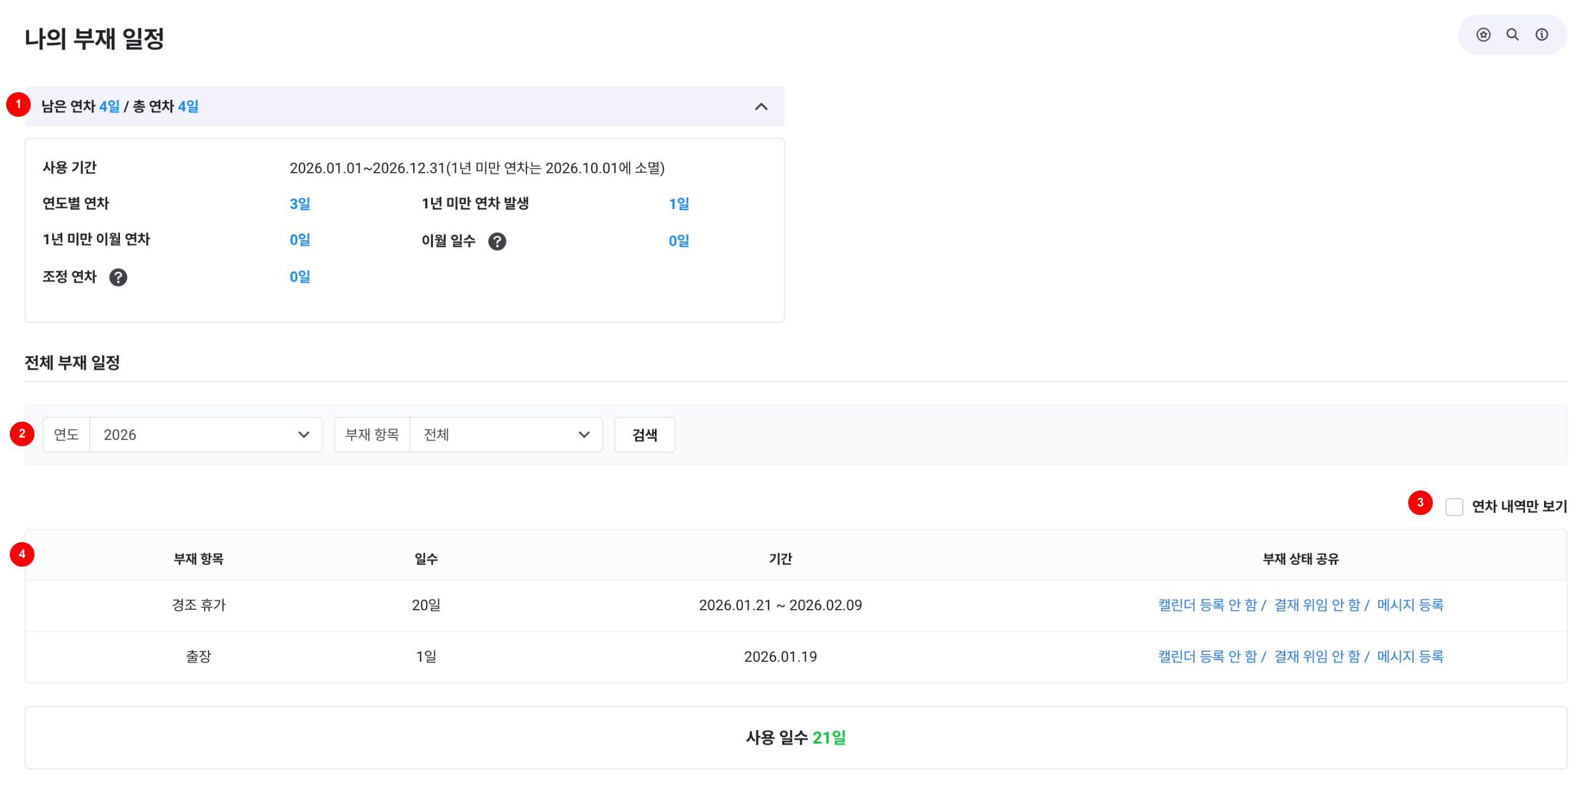Click the 연도별 연차 3일 value

click(x=300, y=204)
